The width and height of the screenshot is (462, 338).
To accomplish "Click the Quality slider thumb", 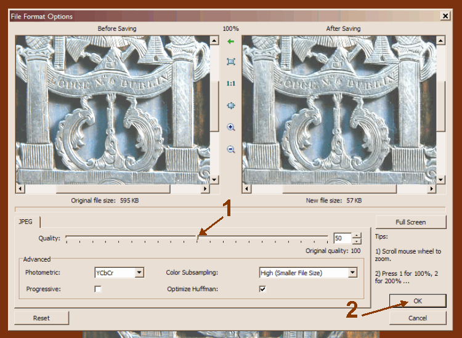I will (197, 238).
